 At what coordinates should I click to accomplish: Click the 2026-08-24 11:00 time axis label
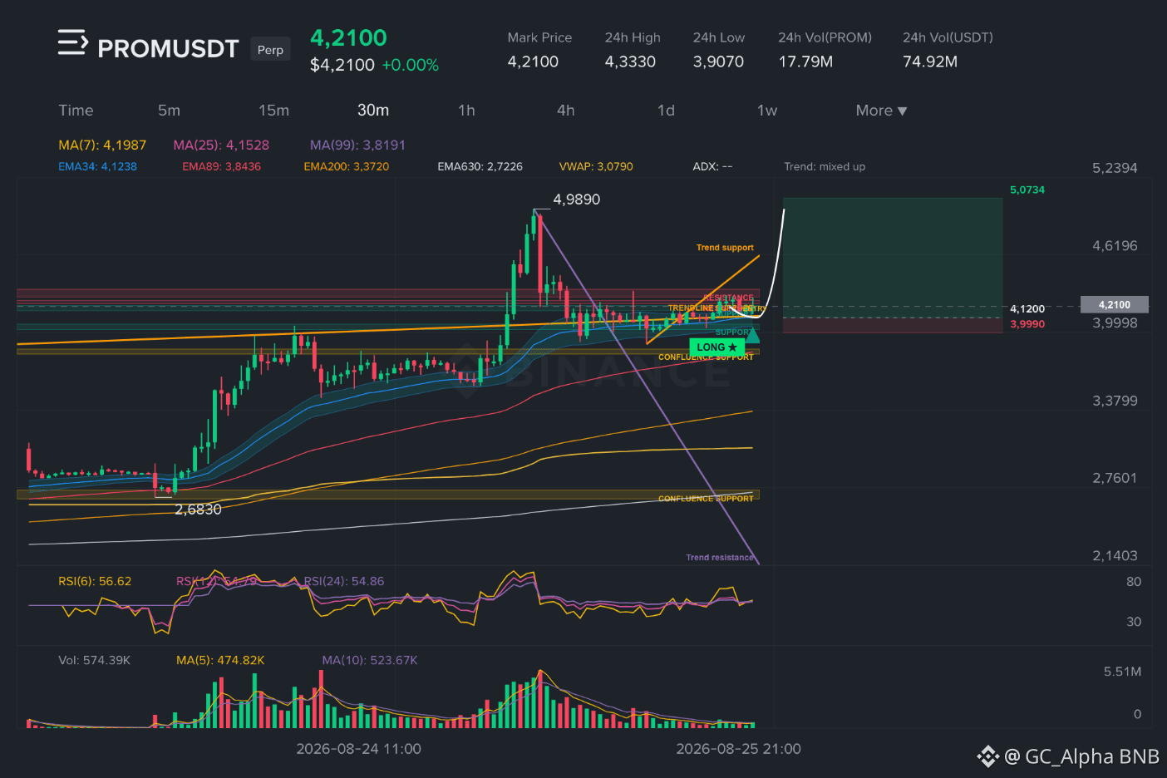pyautogui.click(x=358, y=749)
